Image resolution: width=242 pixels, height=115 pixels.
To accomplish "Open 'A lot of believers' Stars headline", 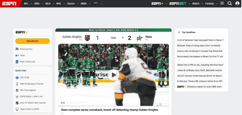I will click(x=200, y=40).
